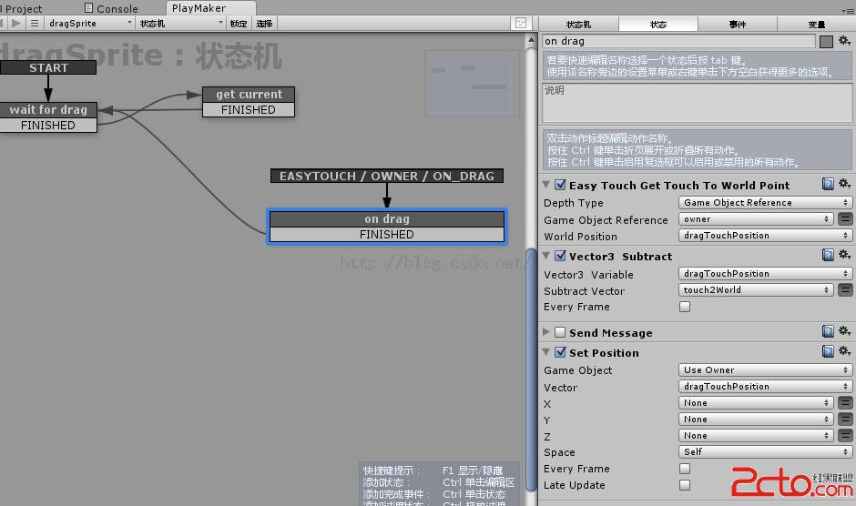
Task: Toggle variable button beside Subtract Vector
Action: pos(845,289)
